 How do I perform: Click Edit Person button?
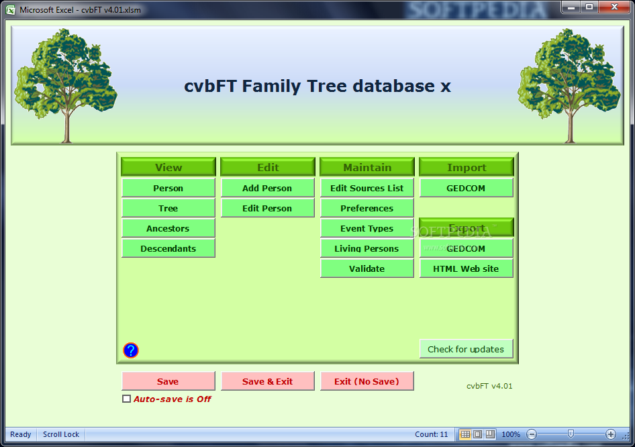268,208
